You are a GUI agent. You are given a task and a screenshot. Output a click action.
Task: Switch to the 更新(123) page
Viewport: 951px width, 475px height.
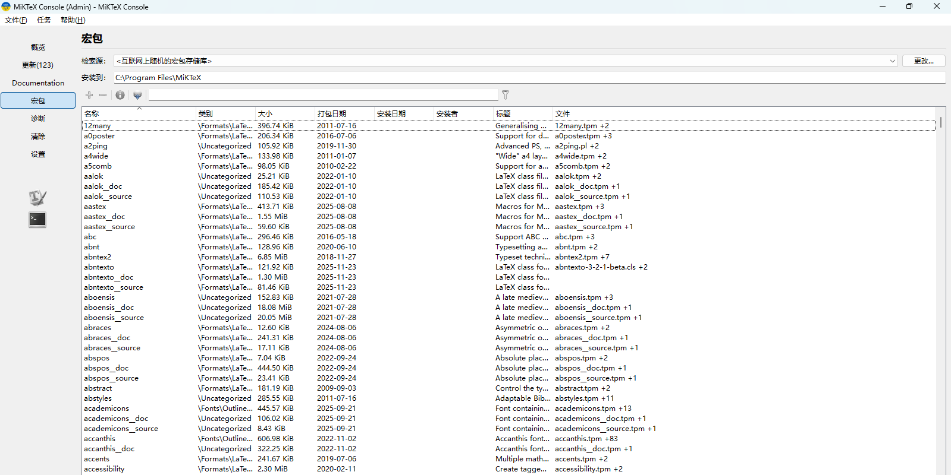[37, 65]
